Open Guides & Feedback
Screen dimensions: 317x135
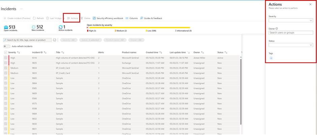[x=151, y=18]
